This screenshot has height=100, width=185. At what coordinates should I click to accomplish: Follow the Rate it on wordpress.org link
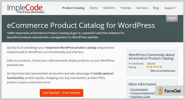point(163,70)
